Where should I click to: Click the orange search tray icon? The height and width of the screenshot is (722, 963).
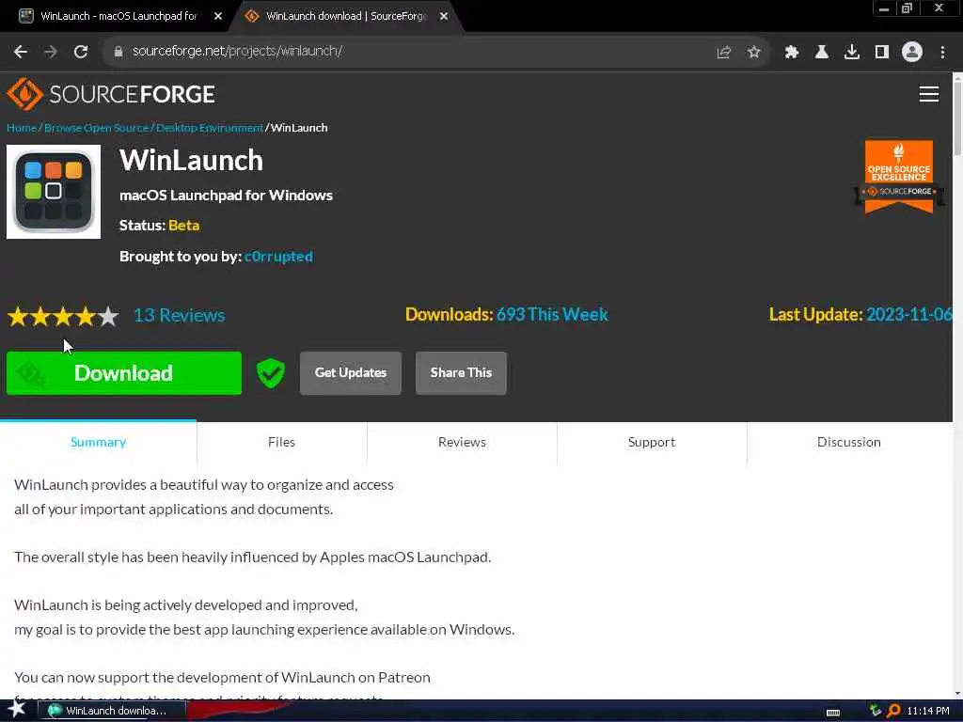[893, 711]
